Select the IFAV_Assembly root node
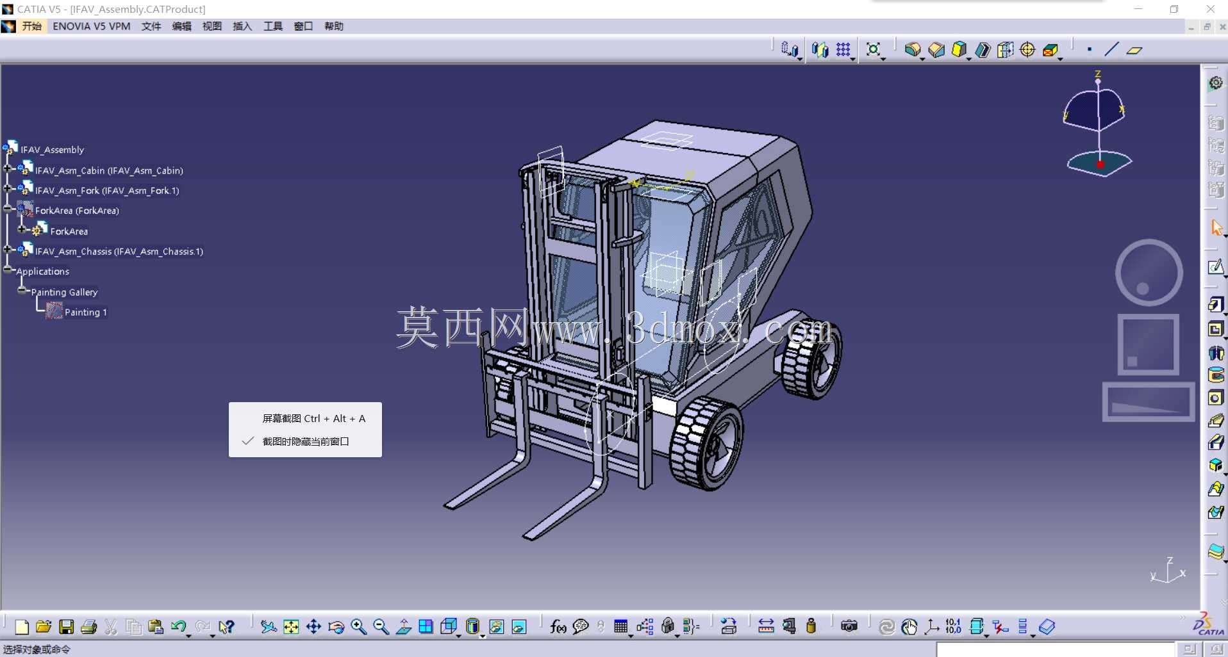 tap(52, 150)
